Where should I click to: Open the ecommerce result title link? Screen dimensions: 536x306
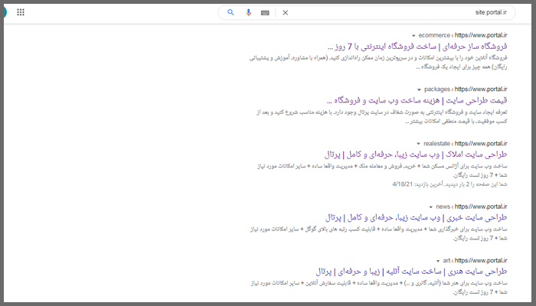tap(417, 47)
